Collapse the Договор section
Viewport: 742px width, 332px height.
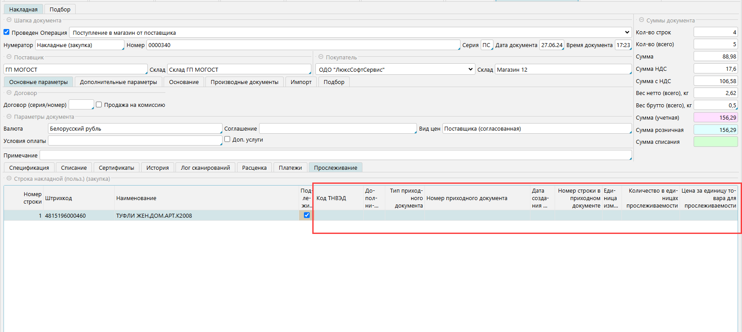9,93
